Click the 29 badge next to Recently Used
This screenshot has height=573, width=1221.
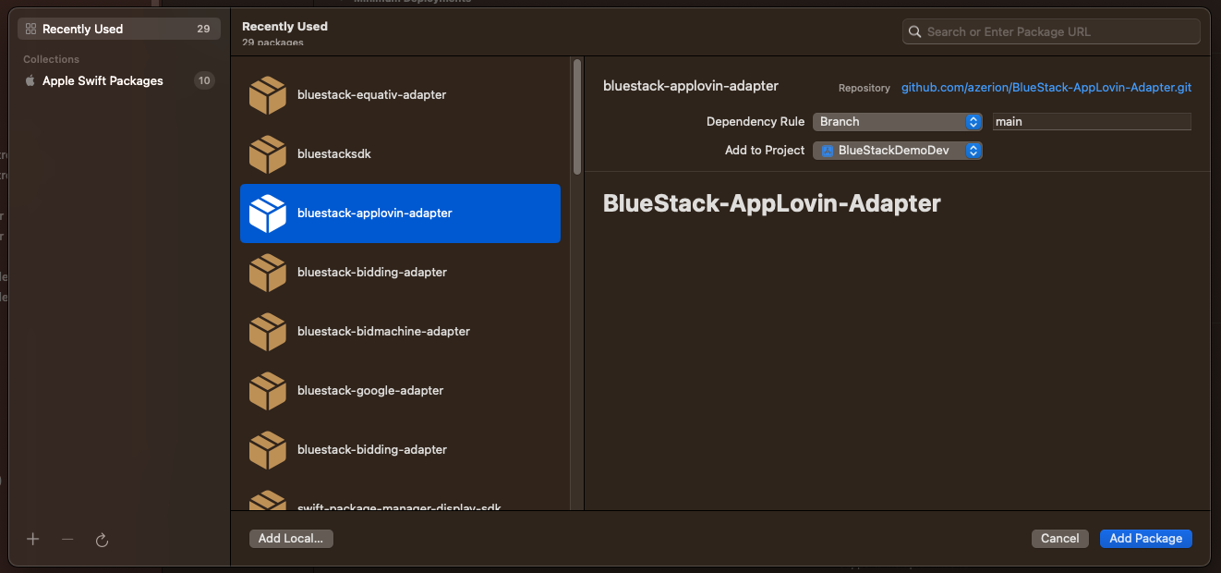[203, 29]
